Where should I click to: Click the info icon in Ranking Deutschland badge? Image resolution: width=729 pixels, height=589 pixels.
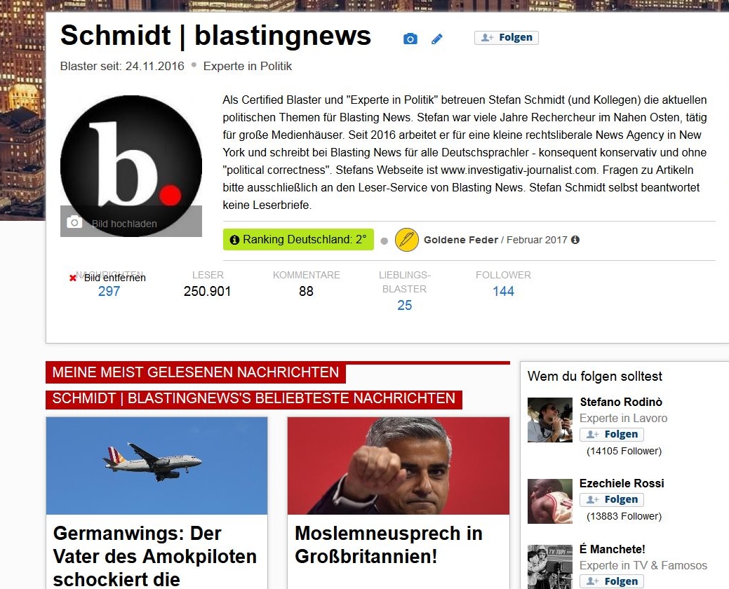(235, 240)
